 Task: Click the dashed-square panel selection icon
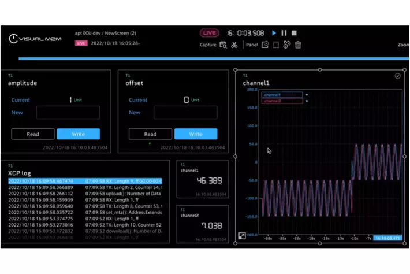tap(276, 45)
